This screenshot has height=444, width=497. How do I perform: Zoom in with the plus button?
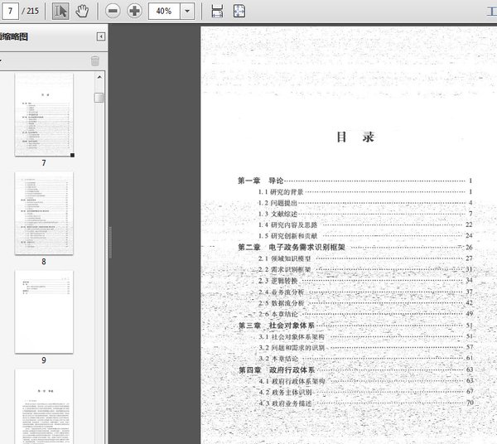point(134,11)
